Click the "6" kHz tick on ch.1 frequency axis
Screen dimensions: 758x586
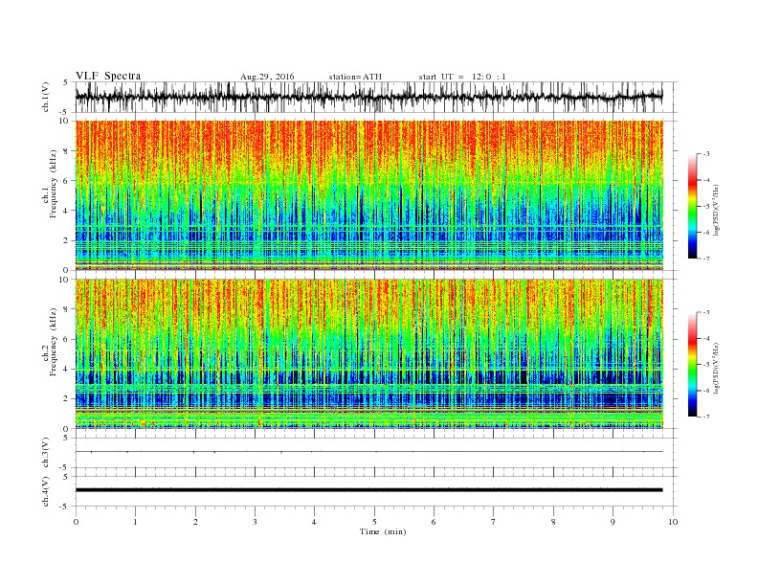tap(66, 181)
